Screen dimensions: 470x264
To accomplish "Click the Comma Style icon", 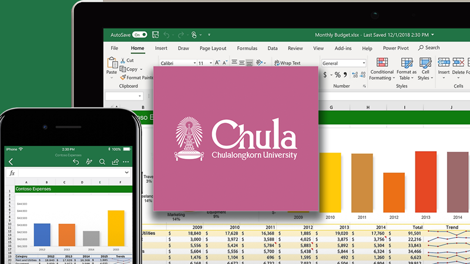I will point(345,75).
